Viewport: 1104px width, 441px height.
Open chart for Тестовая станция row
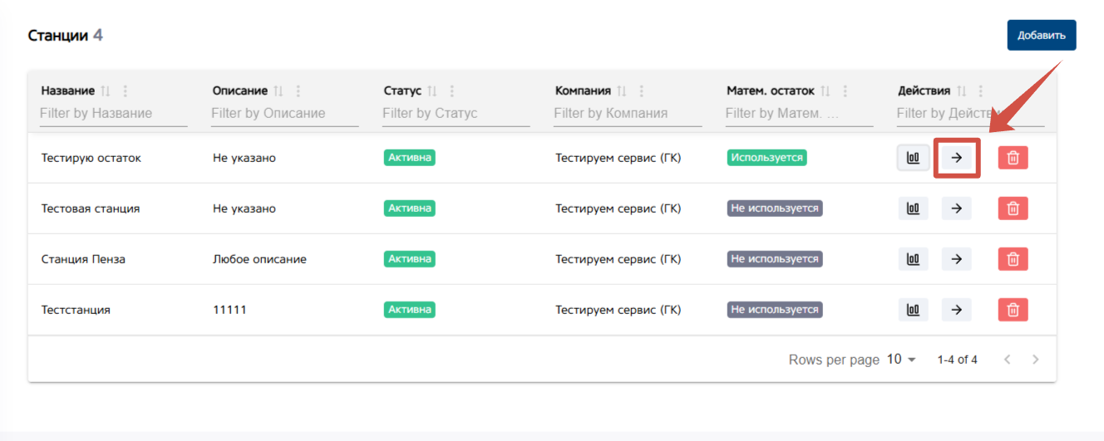[x=913, y=208]
